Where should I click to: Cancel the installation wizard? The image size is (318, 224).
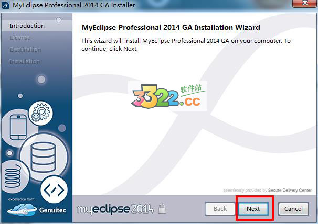coord(293,209)
